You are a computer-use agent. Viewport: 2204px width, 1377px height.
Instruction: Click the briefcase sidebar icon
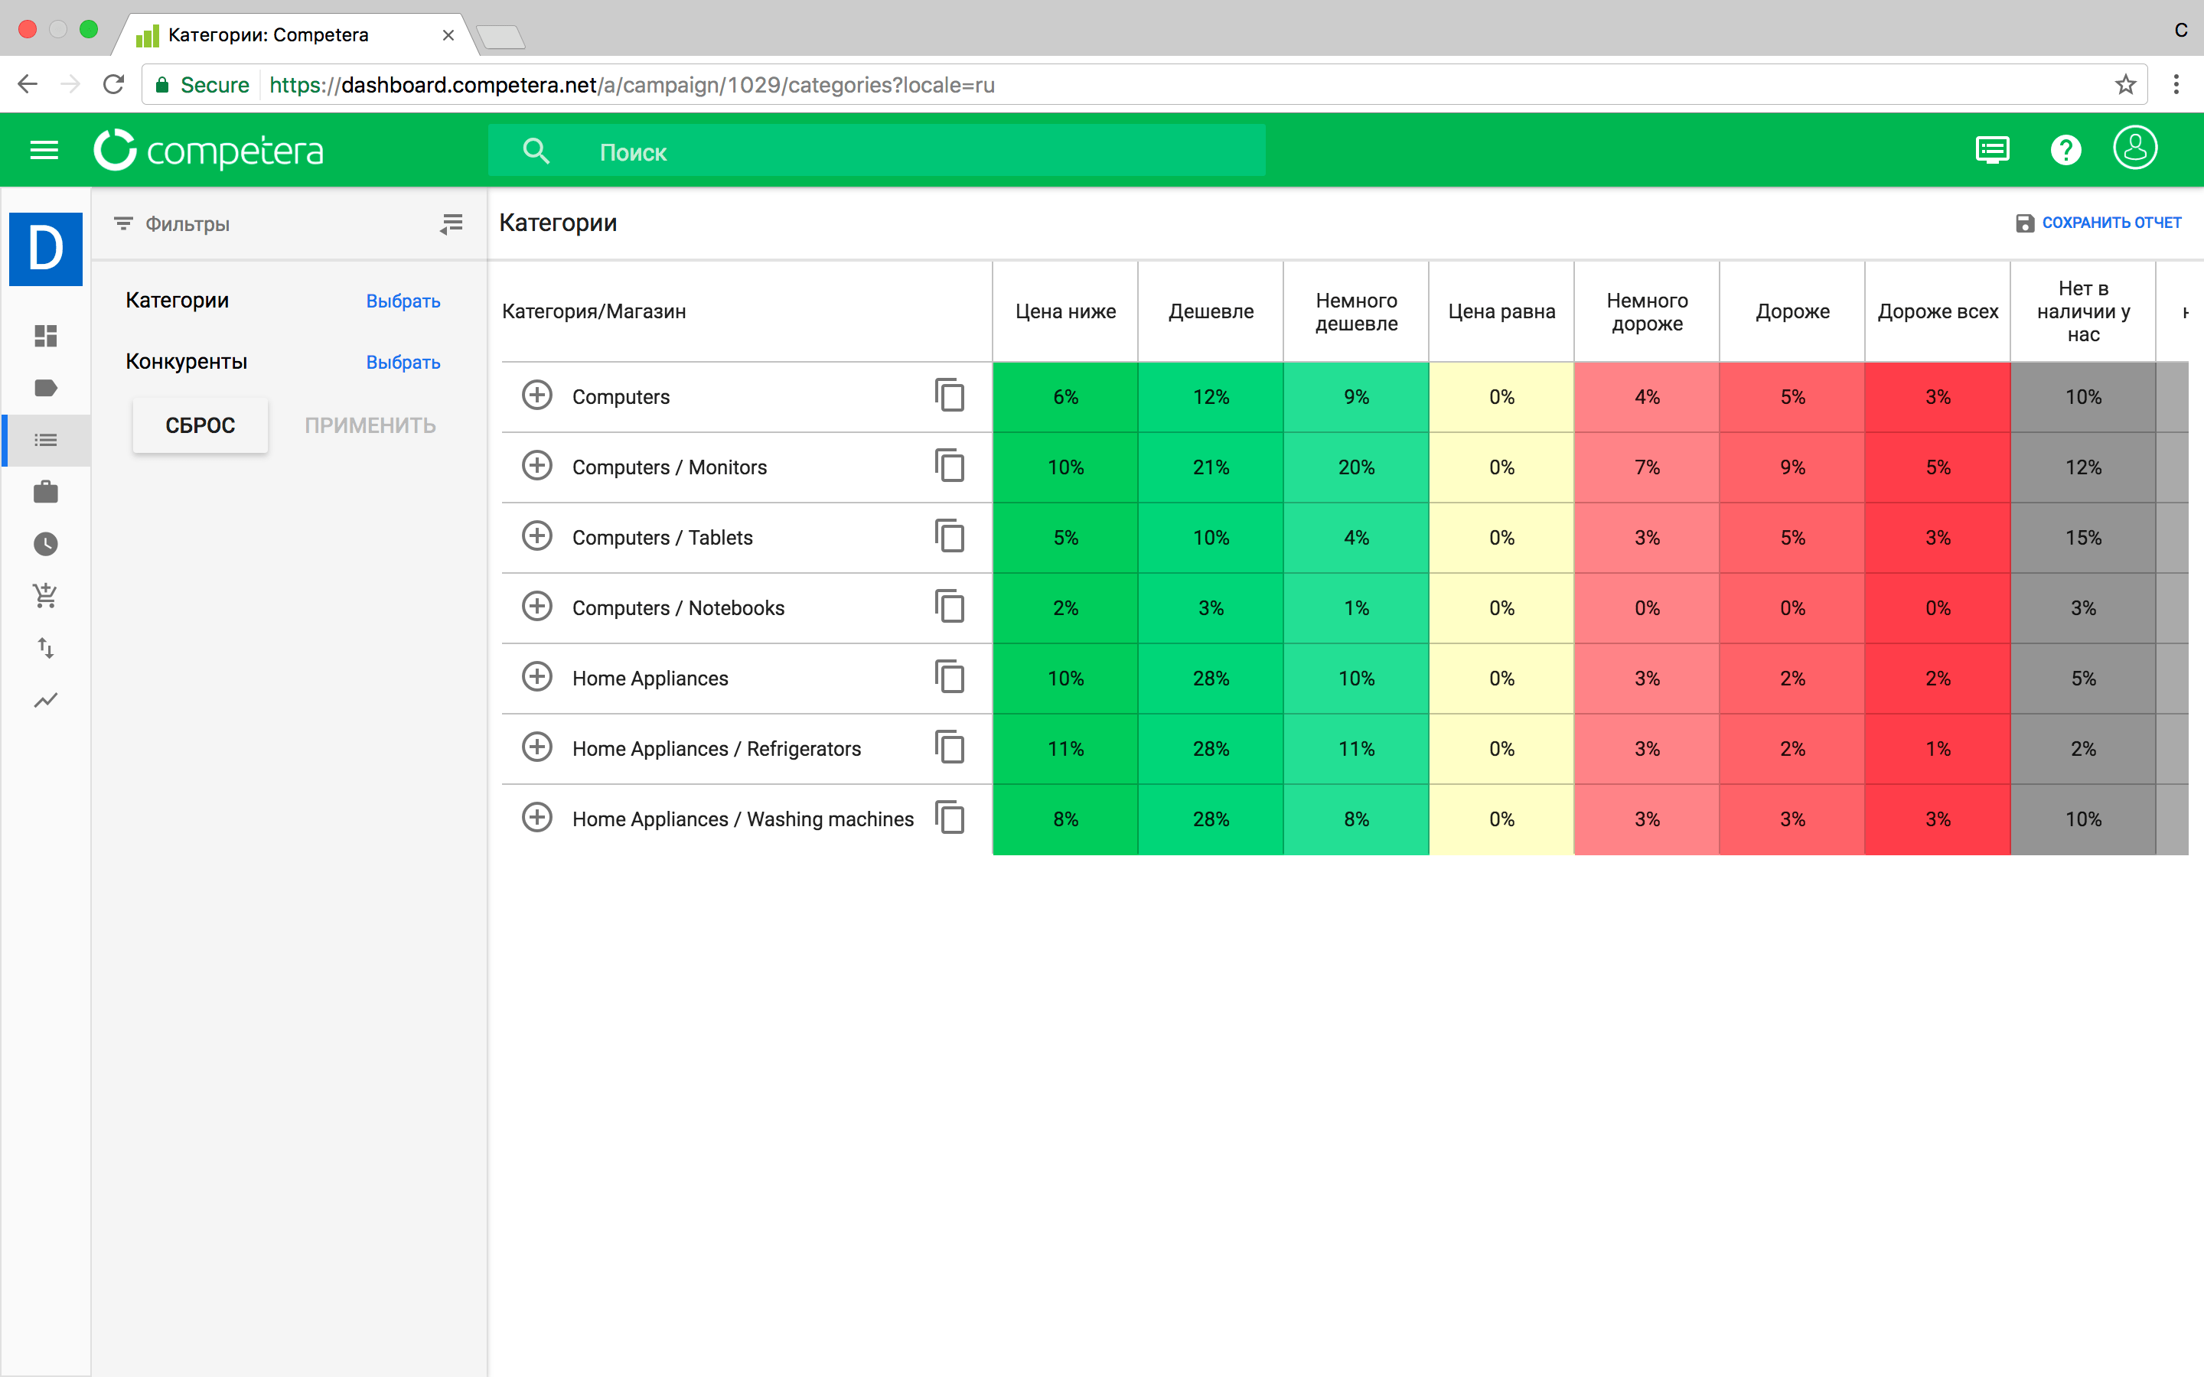(46, 493)
